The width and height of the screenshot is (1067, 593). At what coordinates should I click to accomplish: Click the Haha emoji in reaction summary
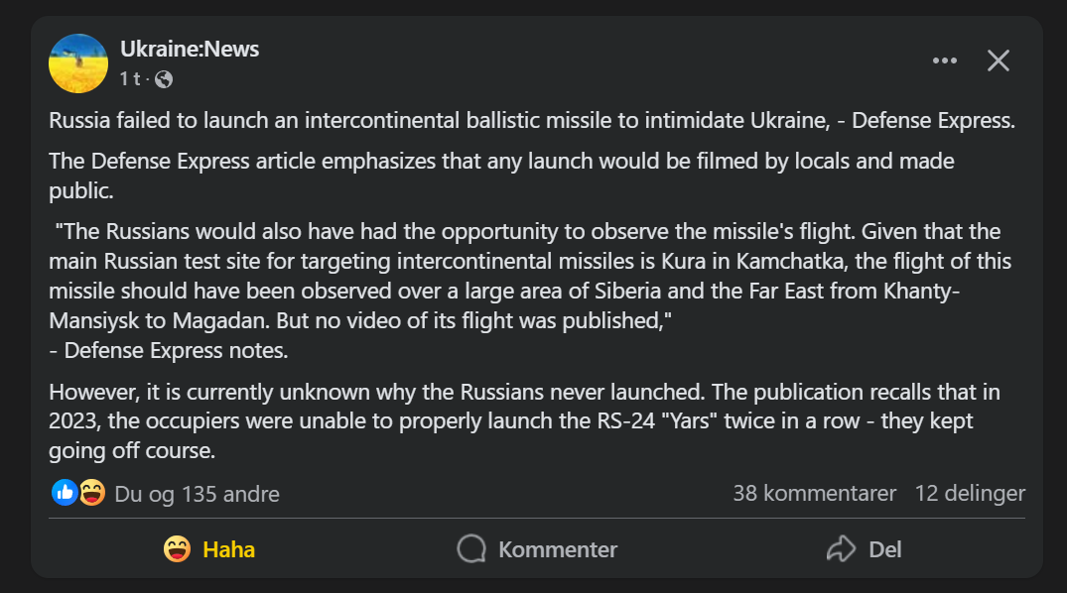92,493
